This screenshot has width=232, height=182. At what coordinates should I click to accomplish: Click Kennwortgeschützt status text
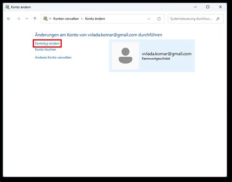point(156,59)
